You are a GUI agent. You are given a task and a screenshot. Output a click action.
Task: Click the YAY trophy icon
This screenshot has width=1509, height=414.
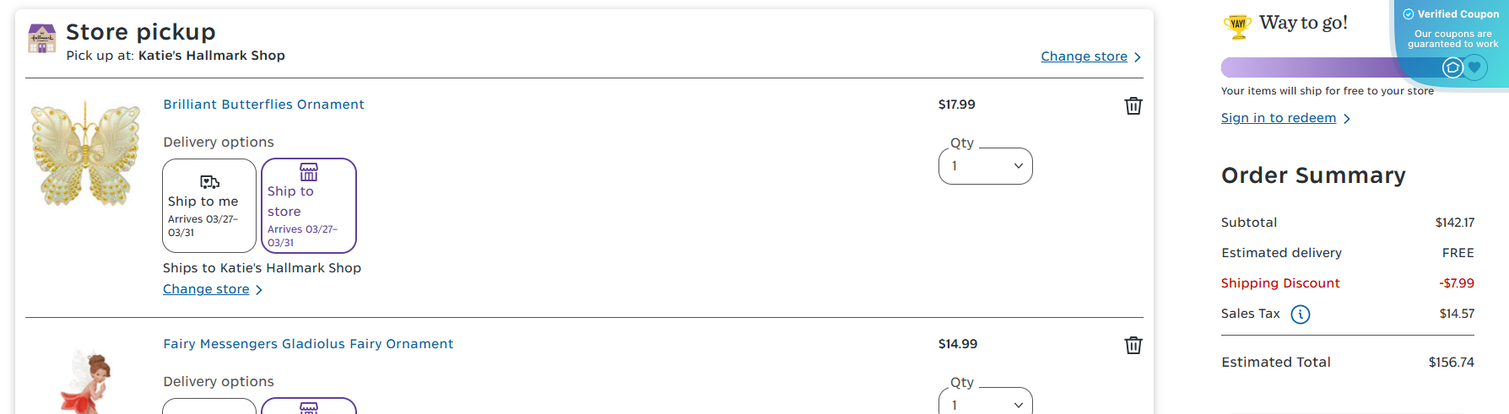[1237, 25]
